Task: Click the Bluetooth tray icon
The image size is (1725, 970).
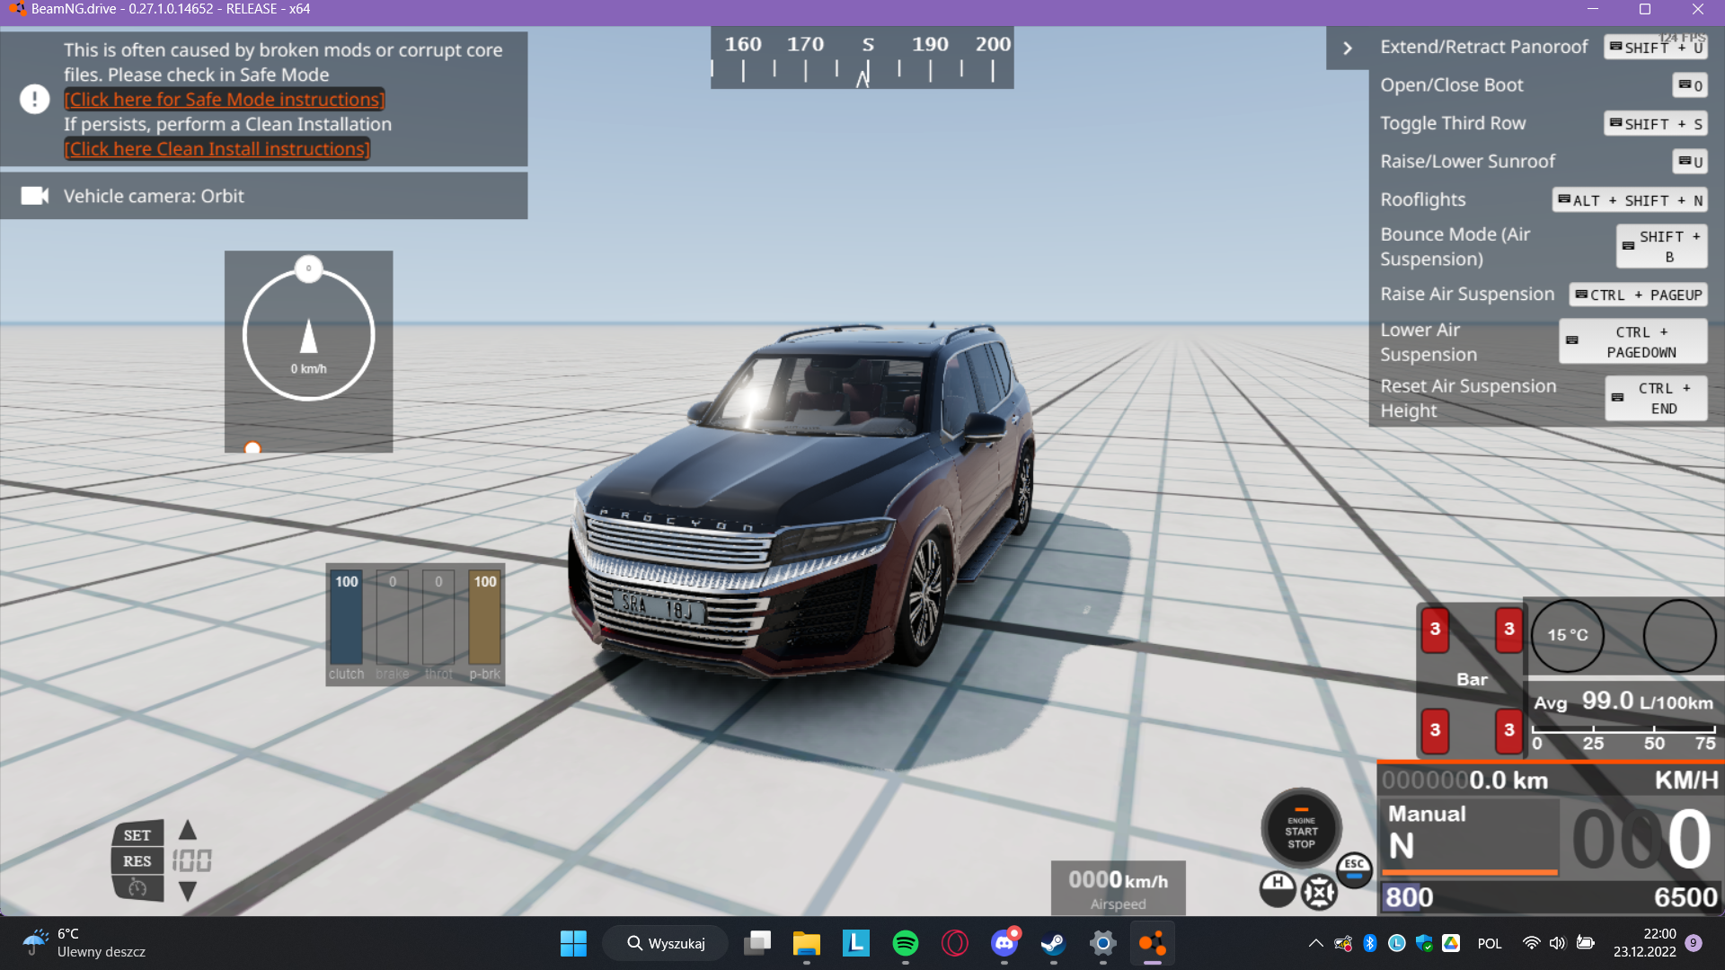Action: [1370, 943]
